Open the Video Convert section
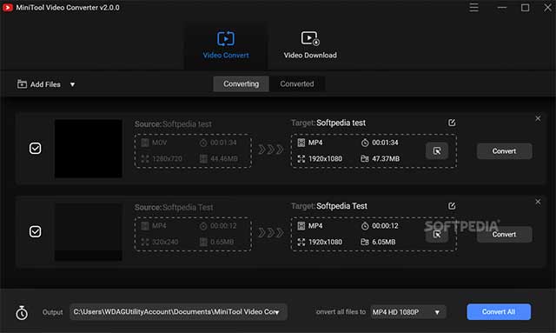The image size is (556, 333). coord(226,45)
